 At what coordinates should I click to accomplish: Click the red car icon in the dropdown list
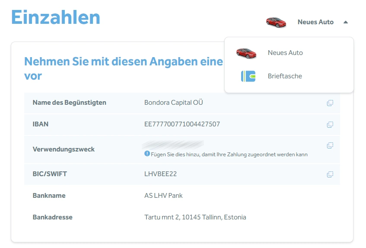(x=246, y=53)
